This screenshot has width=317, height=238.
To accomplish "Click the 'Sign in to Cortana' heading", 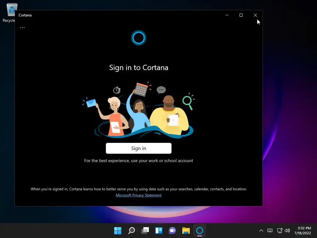I will 139,68.
